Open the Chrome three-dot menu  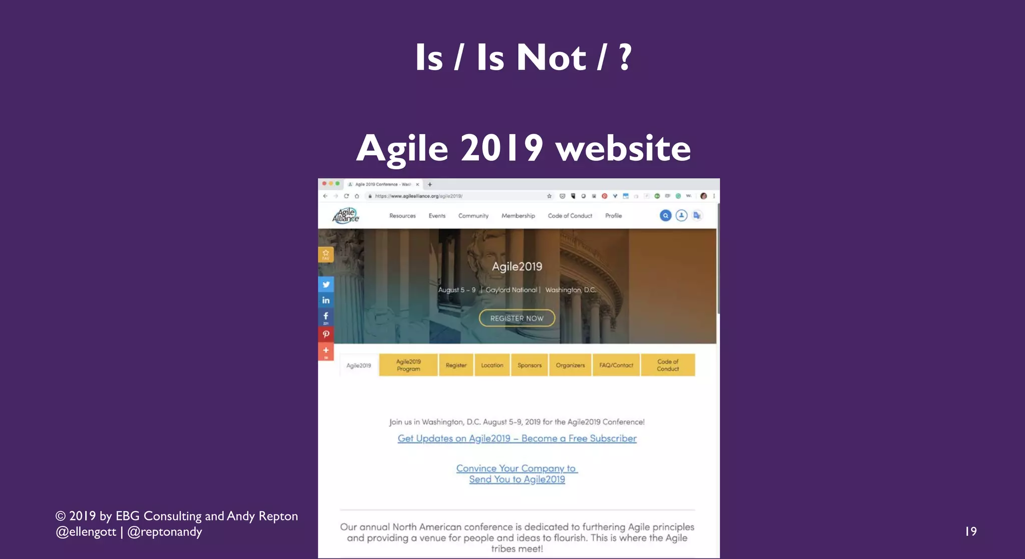pyautogui.click(x=714, y=196)
